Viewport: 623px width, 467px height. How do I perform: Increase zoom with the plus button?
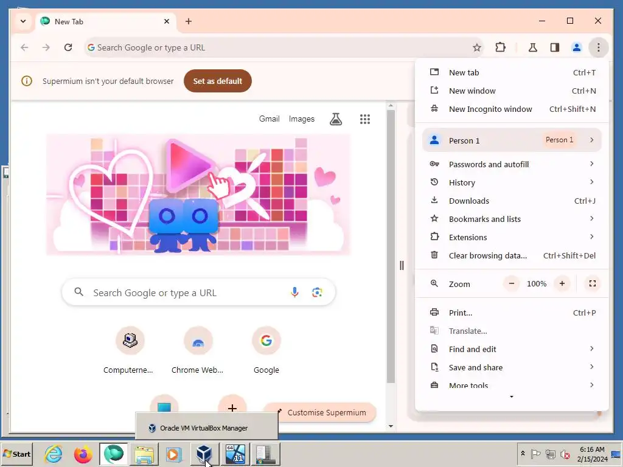point(562,283)
